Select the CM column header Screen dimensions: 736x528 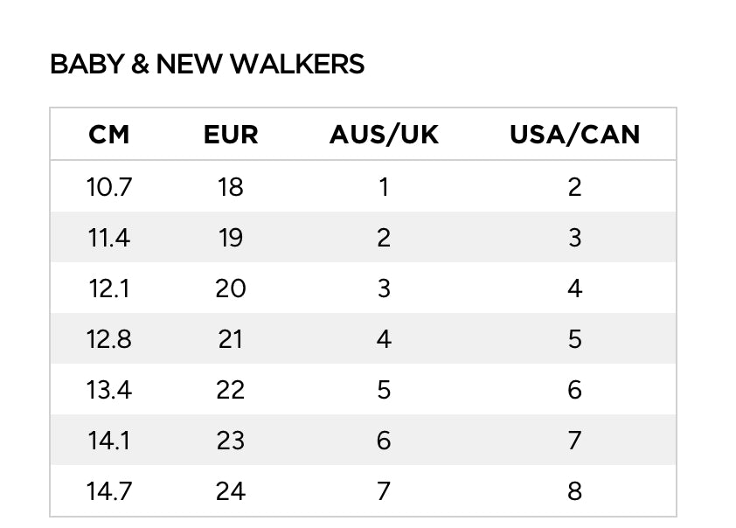pos(109,135)
